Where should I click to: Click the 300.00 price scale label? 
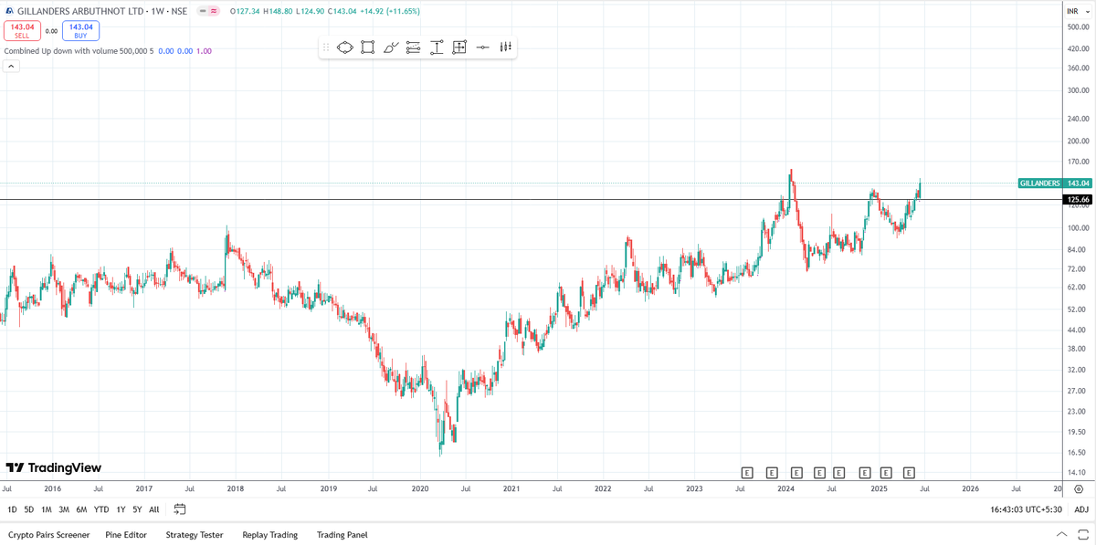tap(1079, 90)
